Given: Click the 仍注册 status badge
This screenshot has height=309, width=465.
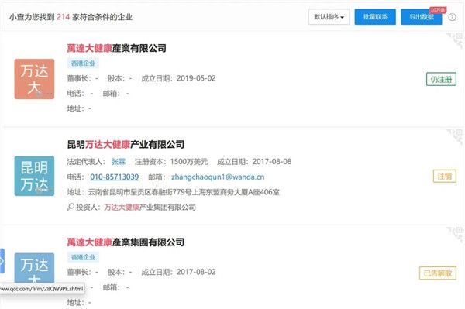Looking at the screenshot, I should point(441,80).
